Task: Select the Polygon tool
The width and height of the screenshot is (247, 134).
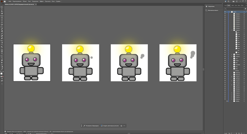Action: [2, 22]
